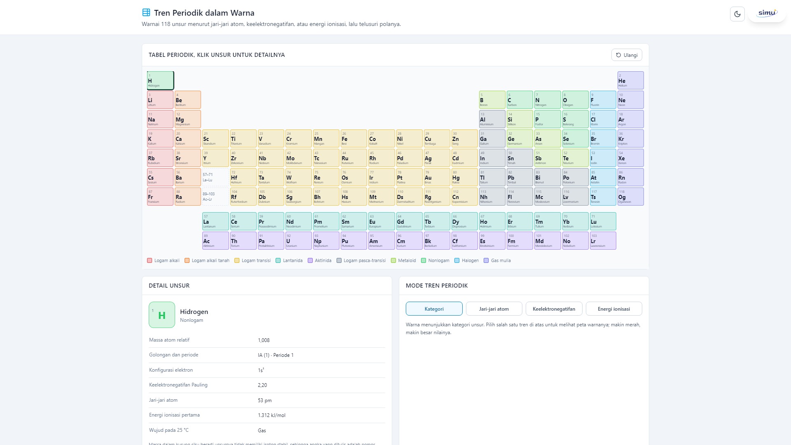Viewport: 791px width, 445px height.
Task: Switch to Kategori trend mode
Action: pyautogui.click(x=434, y=309)
